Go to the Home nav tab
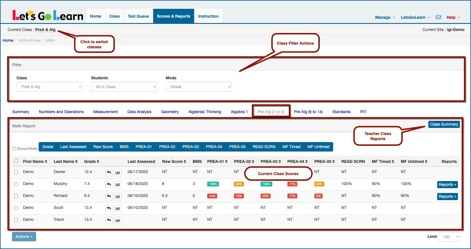Image resolution: width=471 pixels, height=249 pixels. [96, 16]
